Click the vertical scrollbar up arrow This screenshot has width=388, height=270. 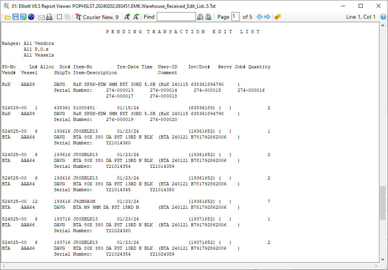[383, 25]
